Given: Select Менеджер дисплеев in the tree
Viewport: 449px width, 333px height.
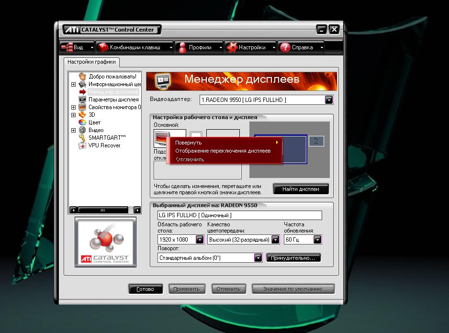Looking at the screenshot, I should coord(113,92).
